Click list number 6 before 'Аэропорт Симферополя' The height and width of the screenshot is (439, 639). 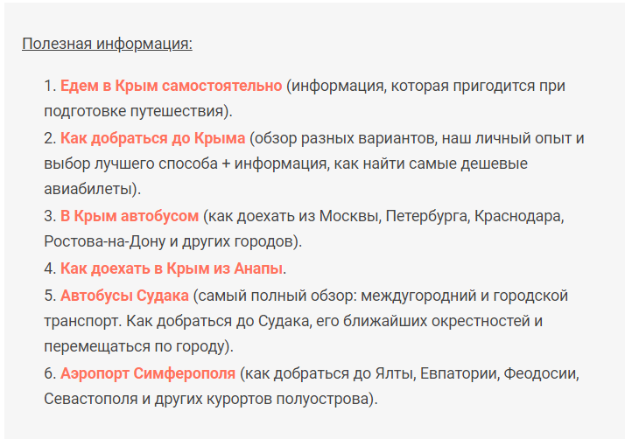50,373
